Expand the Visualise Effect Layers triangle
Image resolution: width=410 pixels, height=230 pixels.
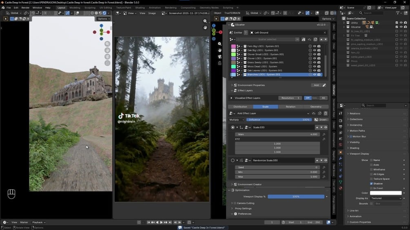(231, 98)
